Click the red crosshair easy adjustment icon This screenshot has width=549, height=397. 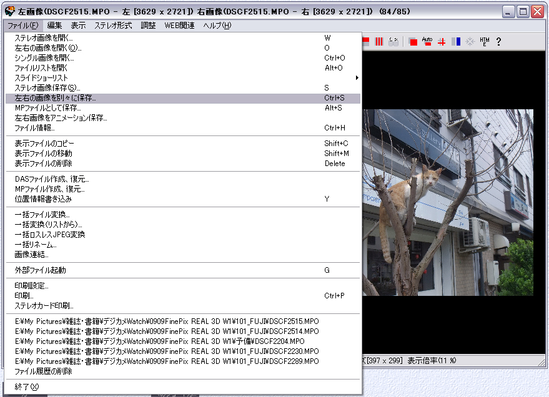coord(442,41)
